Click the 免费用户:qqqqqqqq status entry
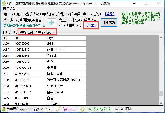Image resolution: width=165 pixels, height=113 pixels. click(22, 109)
